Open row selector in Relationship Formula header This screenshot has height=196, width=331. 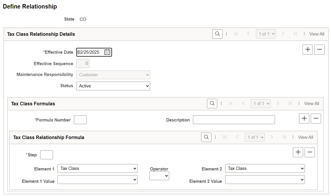click(255, 137)
